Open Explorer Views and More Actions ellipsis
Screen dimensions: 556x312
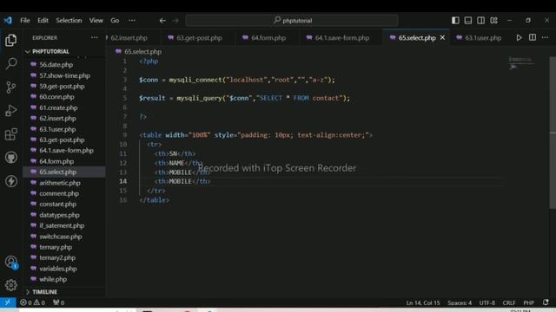tap(94, 37)
